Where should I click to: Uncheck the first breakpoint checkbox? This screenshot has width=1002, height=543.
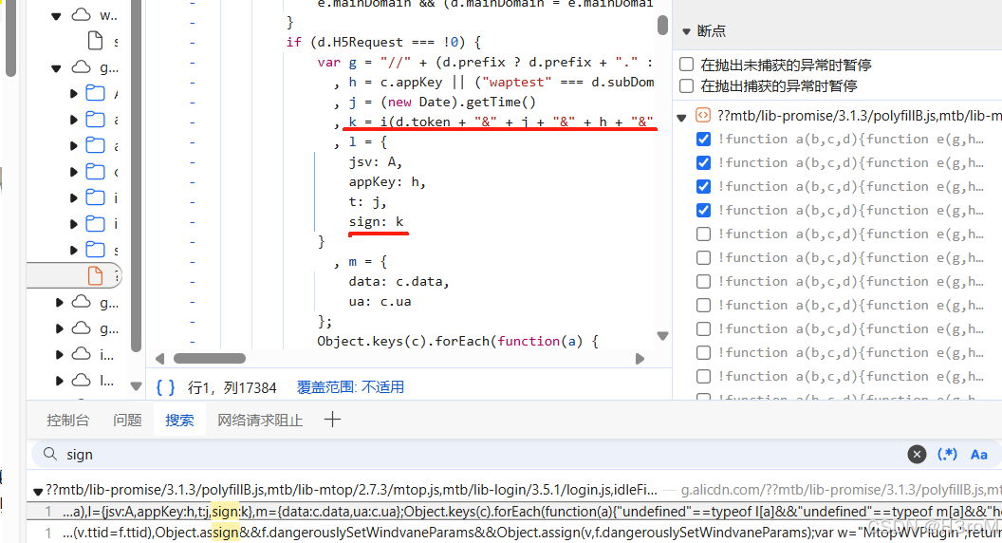point(703,139)
